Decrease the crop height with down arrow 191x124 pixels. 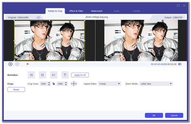coord(66,85)
